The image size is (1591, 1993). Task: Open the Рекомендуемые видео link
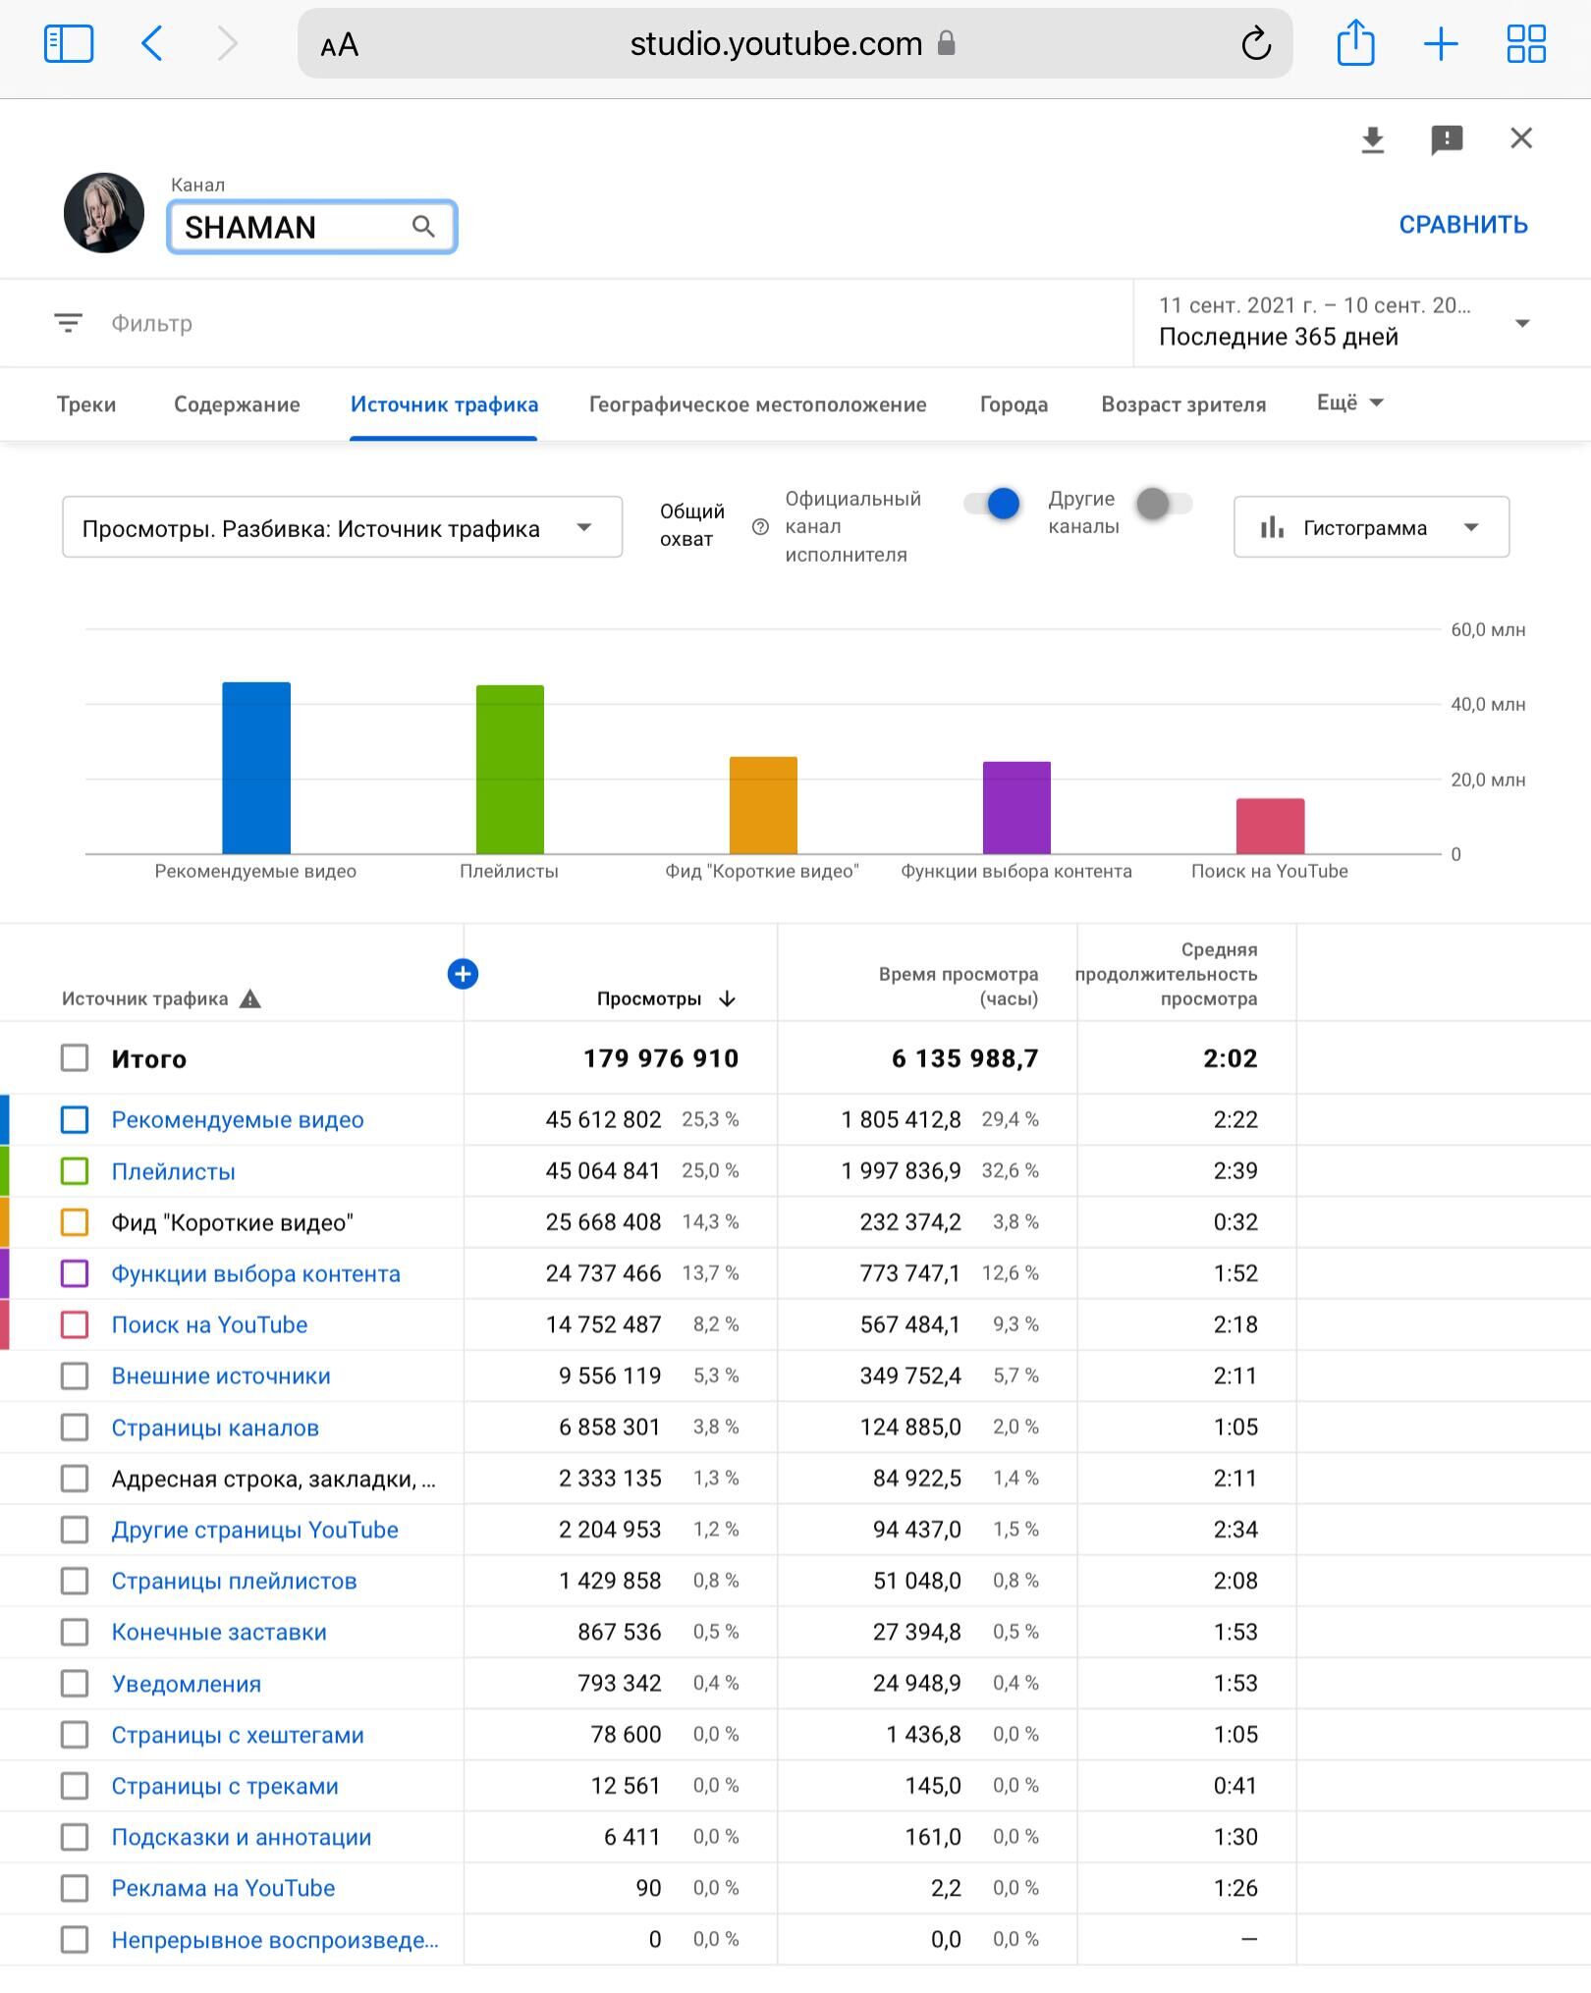(x=238, y=1119)
